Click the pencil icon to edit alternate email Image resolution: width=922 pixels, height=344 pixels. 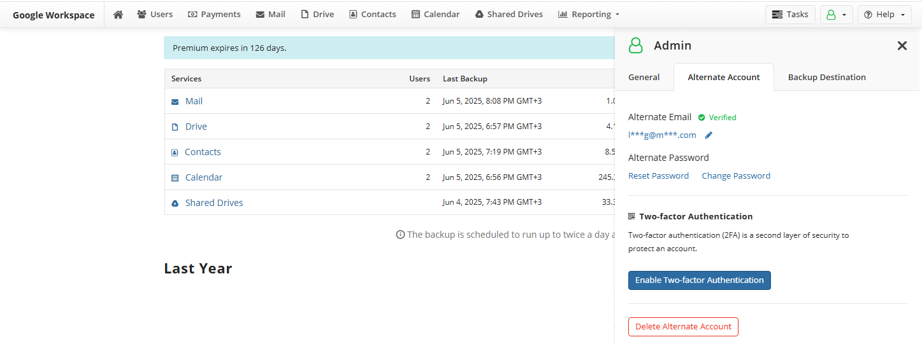709,135
